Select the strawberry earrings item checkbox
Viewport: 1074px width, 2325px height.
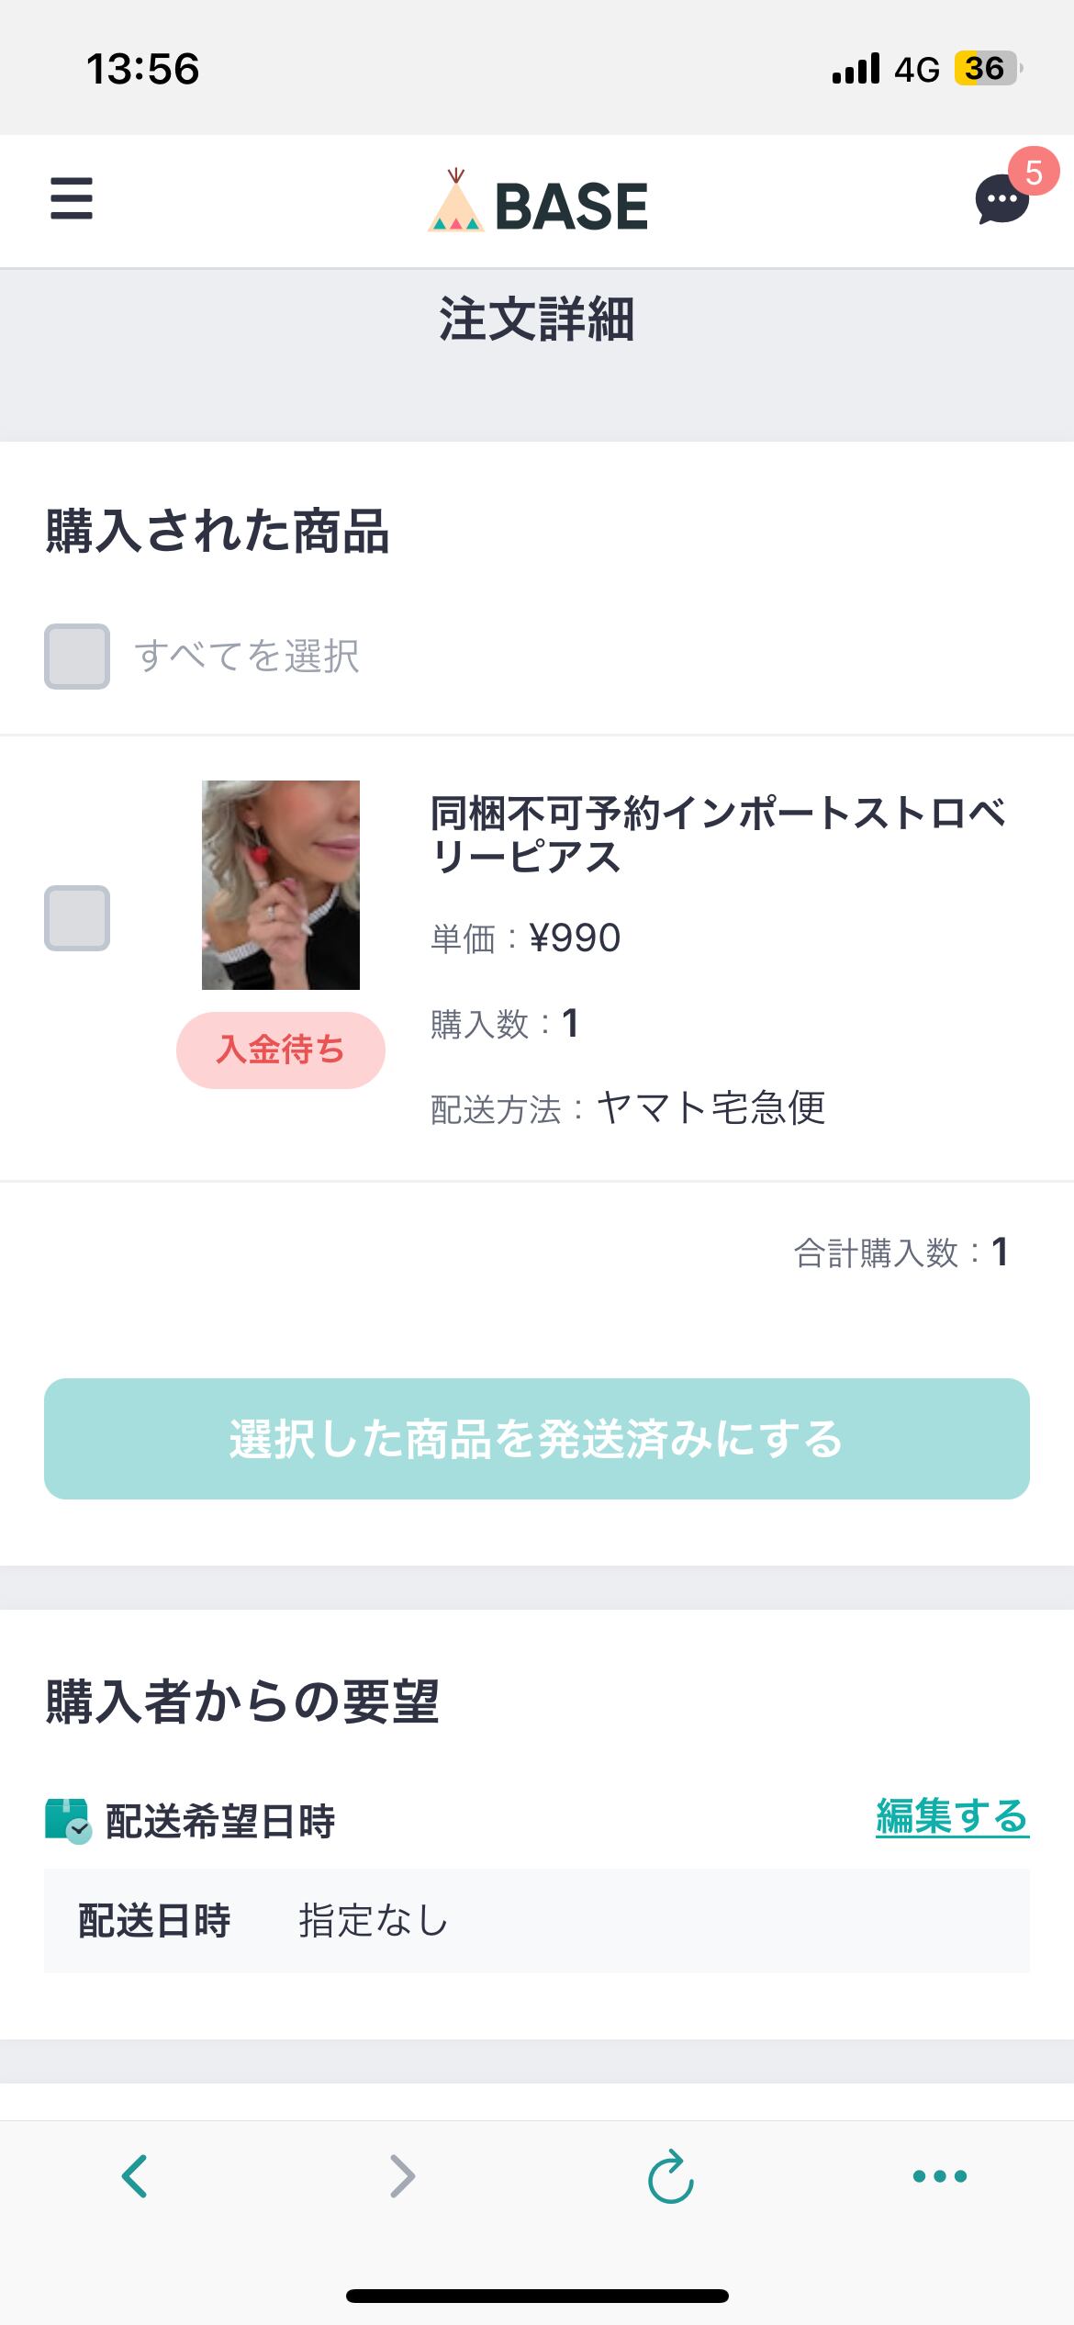(77, 917)
